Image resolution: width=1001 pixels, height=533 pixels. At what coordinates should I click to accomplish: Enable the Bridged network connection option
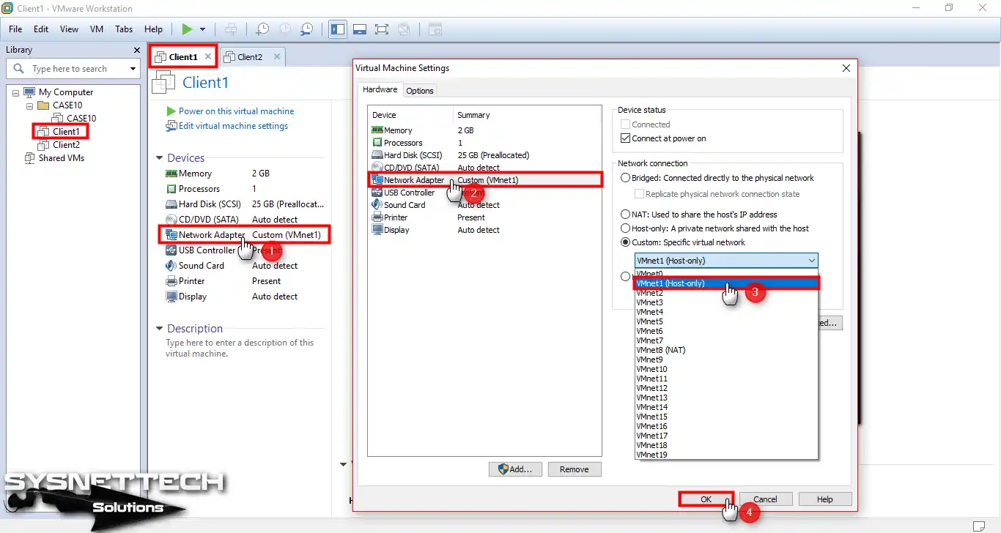[625, 177]
